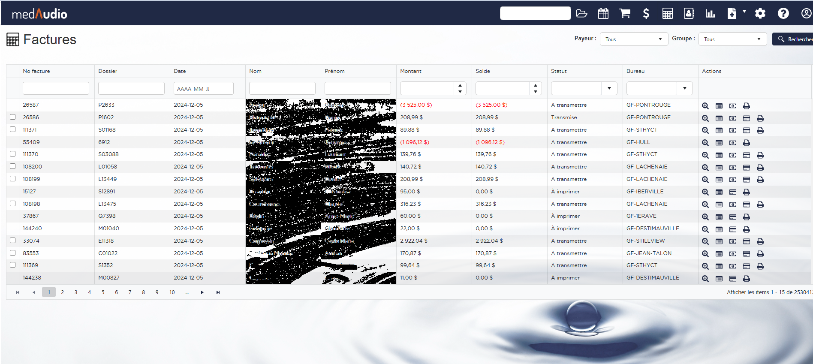Expand the Payeur dropdown
The height and width of the screenshot is (364, 813).
(x=634, y=39)
